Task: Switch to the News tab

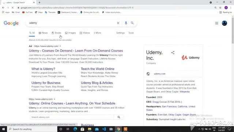Action: coord(43,33)
